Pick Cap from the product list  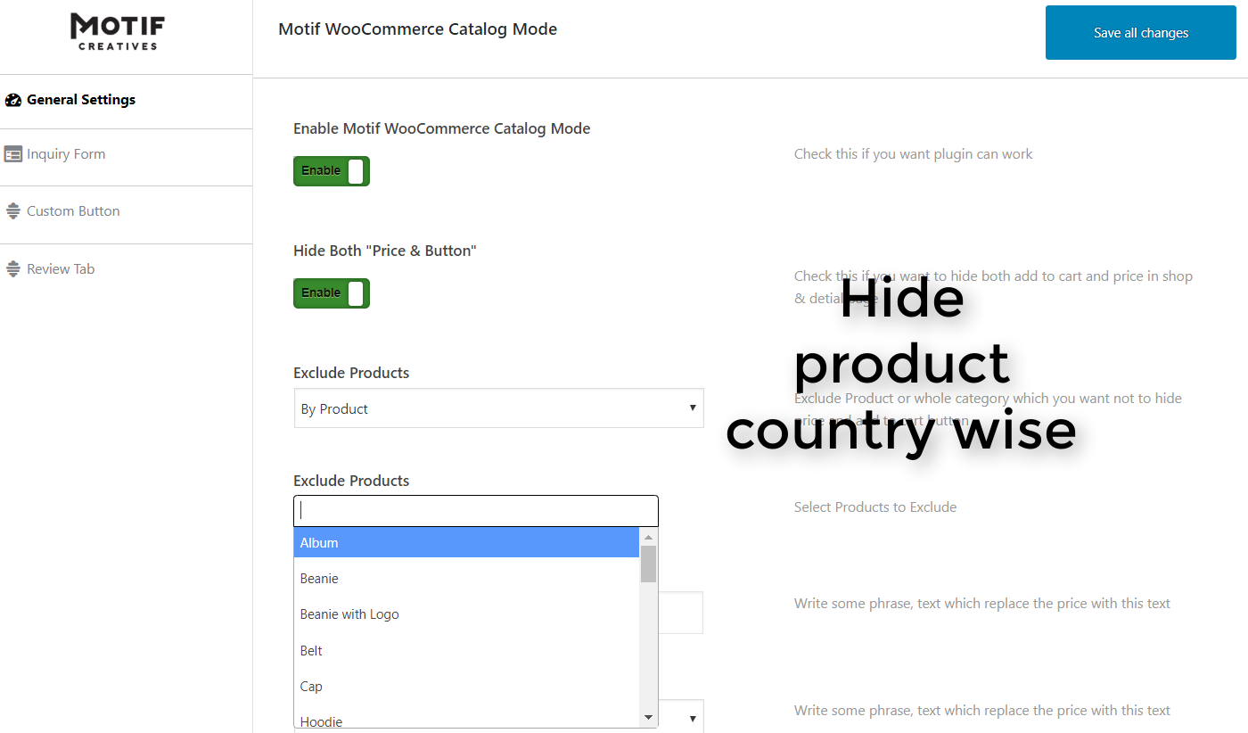click(x=466, y=687)
